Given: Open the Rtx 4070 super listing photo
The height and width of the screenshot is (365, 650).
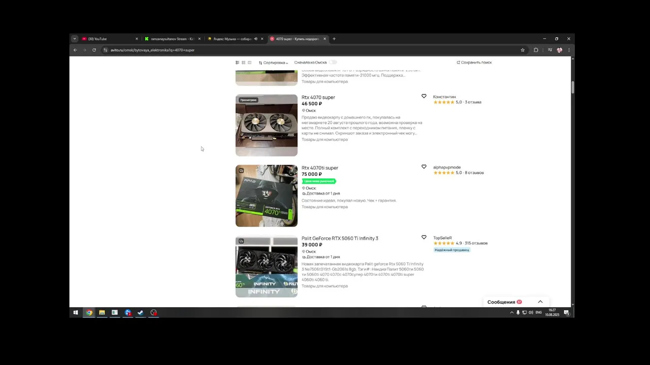Looking at the screenshot, I should pyautogui.click(x=267, y=125).
